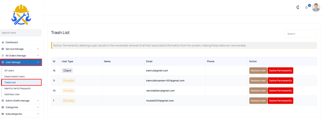The image size is (323, 119).
Task: Click the User Manage person icon
Action: pyautogui.click(x=3, y=62)
